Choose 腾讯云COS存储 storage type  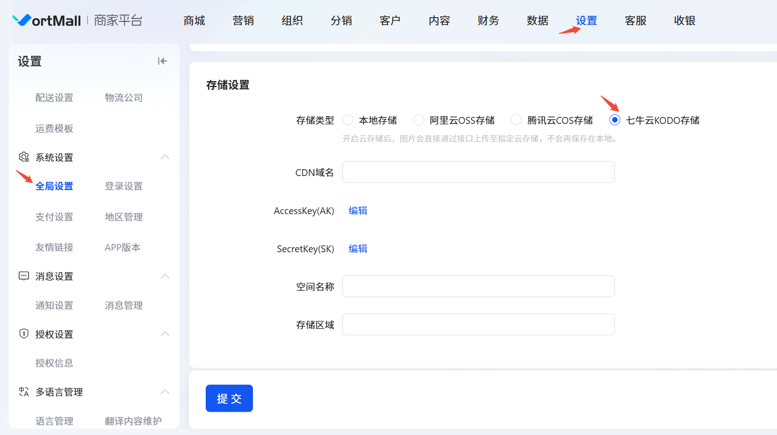516,120
